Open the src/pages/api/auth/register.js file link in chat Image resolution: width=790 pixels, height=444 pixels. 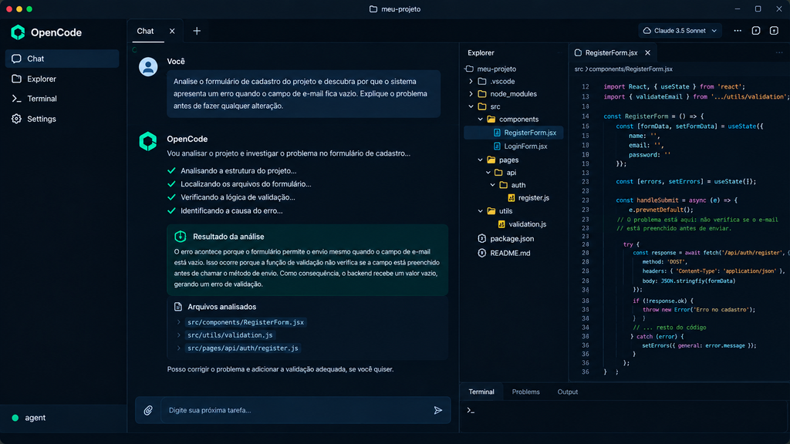click(243, 348)
